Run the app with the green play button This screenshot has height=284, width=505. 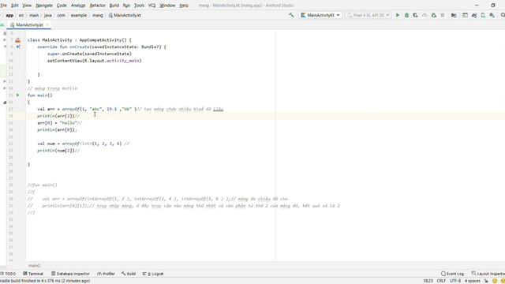tap(398, 15)
